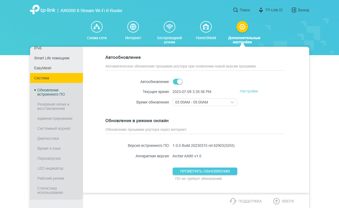The image size is (339, 208).
Task: Click the 'Обновление в режиме онлайн' heading
Action: click(x=137, y=121)
